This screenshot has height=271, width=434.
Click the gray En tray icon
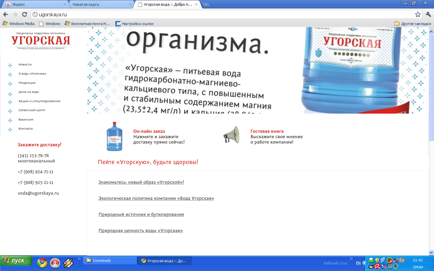(402, 260)
